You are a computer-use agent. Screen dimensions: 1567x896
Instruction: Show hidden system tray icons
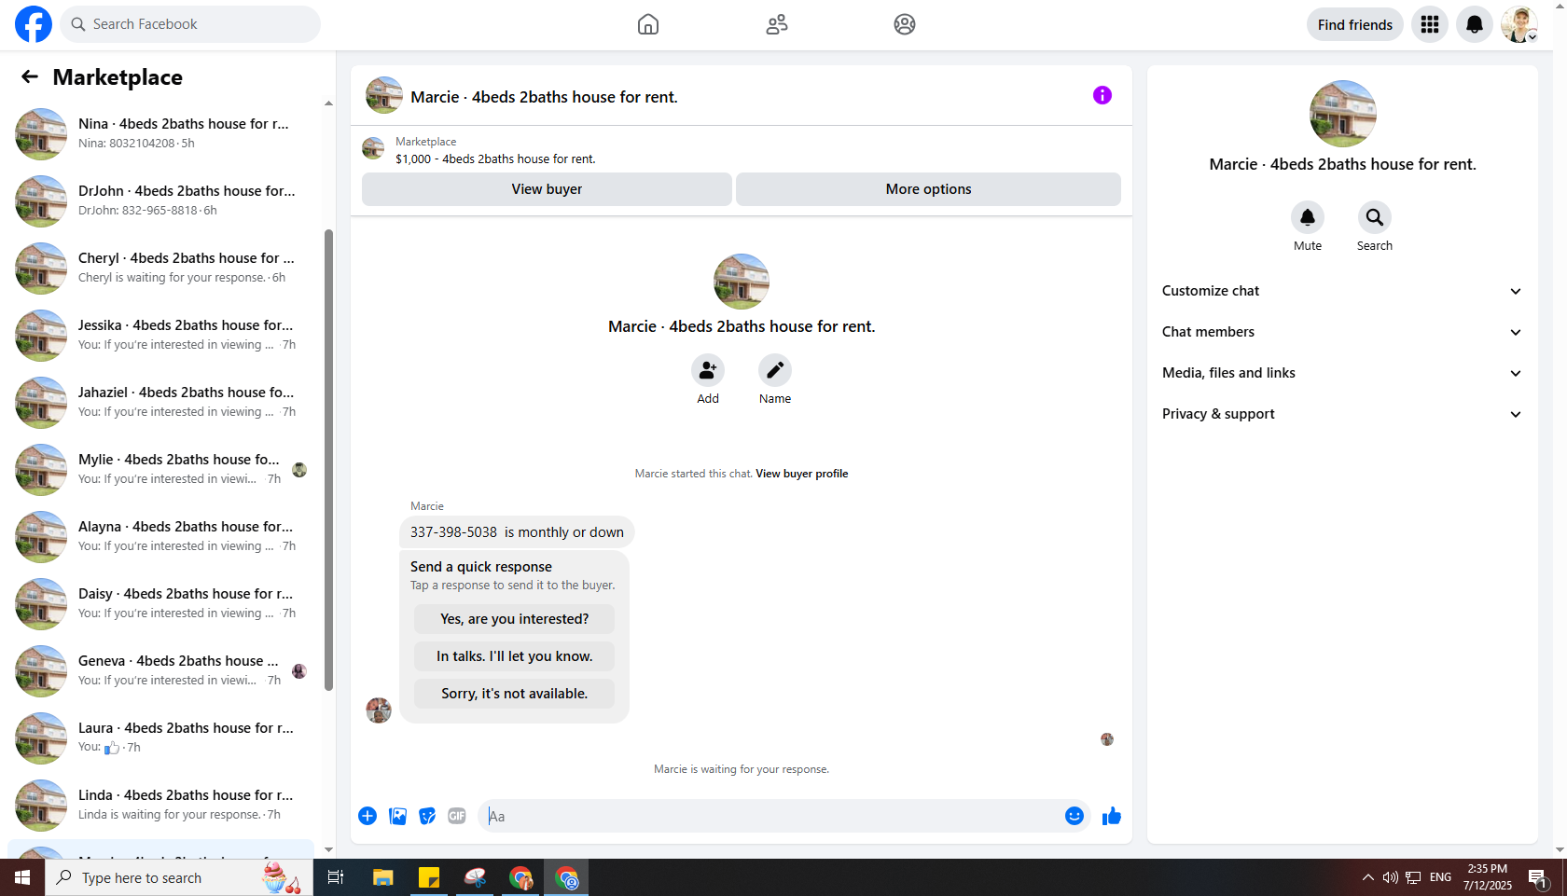[x=1367, y=877]
